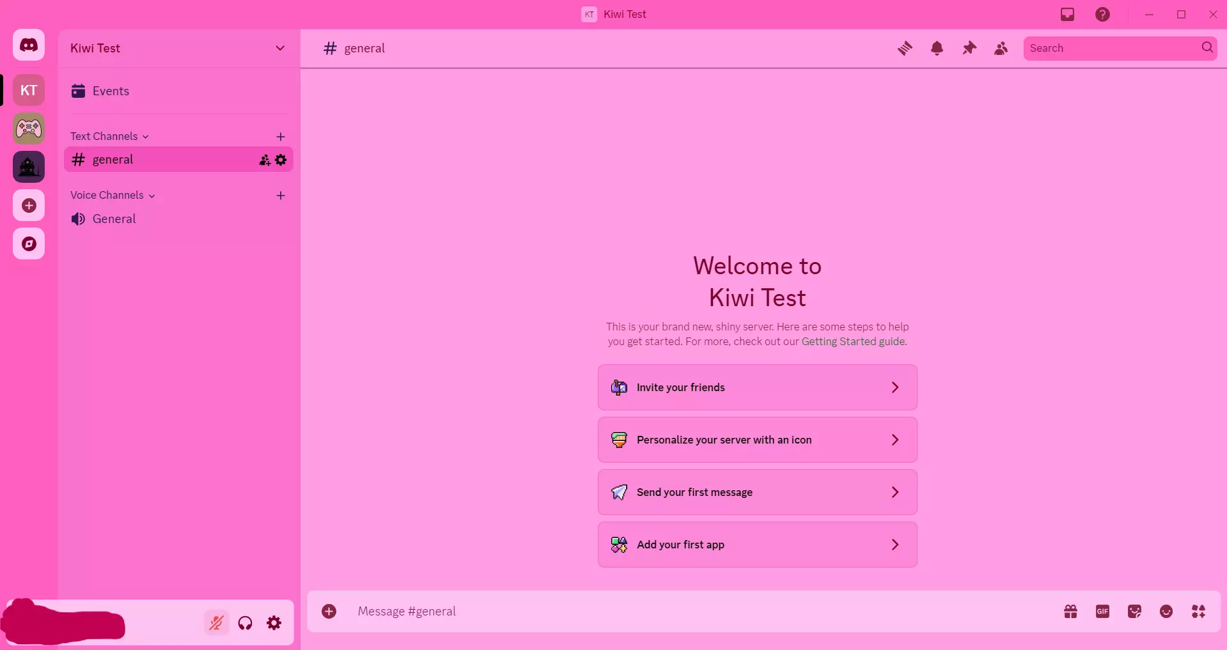Maximize the Discord window

[1181, 14]
